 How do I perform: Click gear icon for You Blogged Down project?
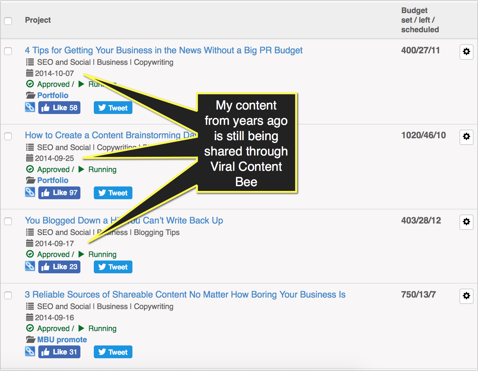coord(466,222)
